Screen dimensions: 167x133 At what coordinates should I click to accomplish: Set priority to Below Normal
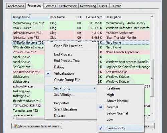click(120, 113)
